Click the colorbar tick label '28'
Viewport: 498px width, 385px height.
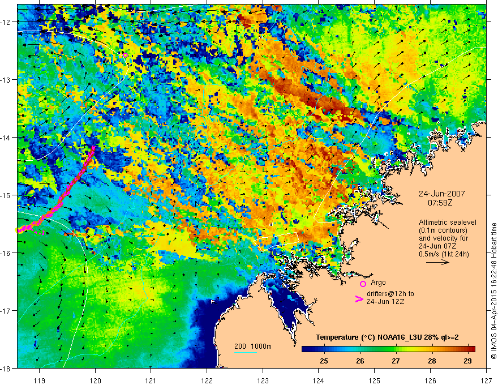[432, 361]
